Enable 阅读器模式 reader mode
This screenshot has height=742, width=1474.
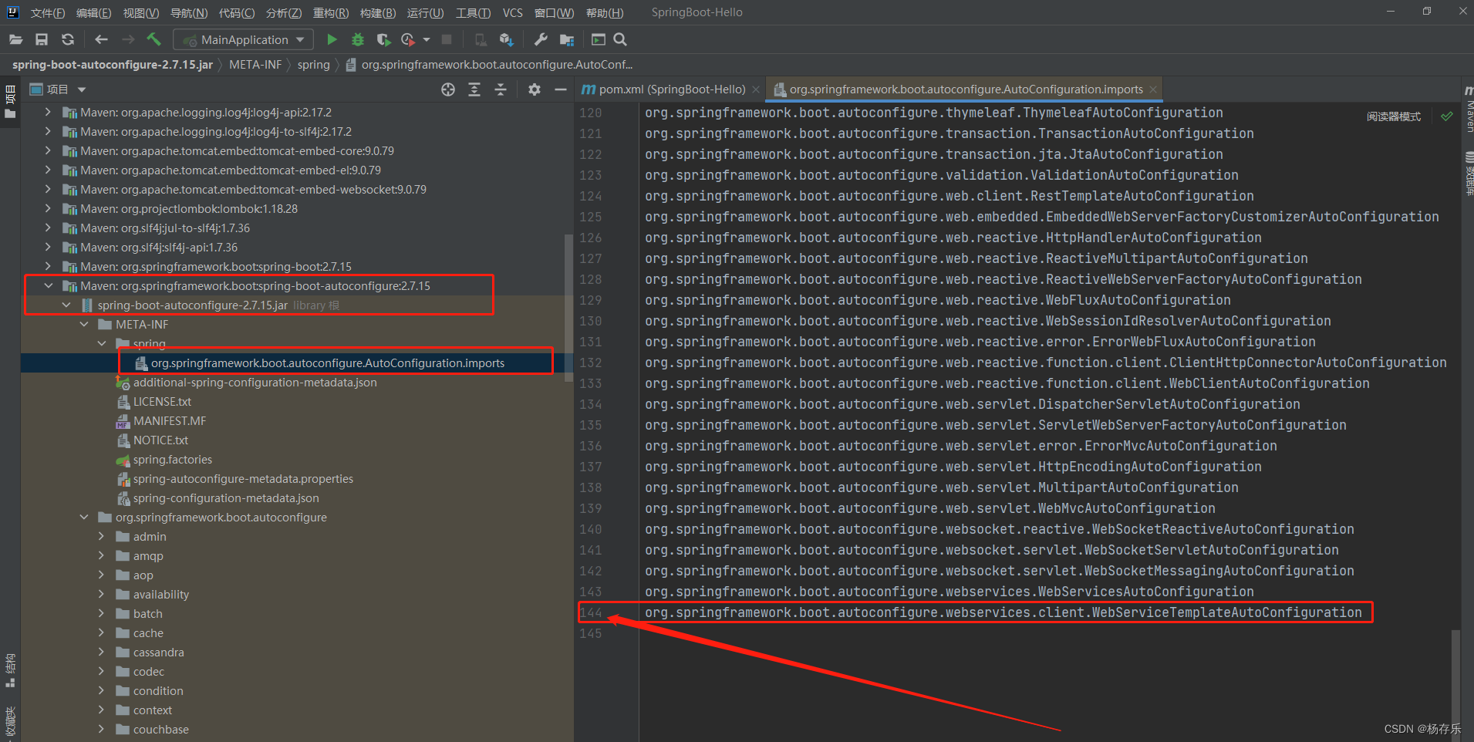(1393, 116)
